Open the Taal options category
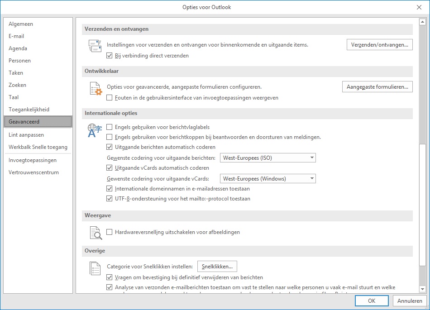The height and width of the screenshot is (310, 430). 38,97
